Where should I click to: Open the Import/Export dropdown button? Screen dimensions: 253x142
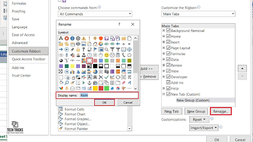204,128
